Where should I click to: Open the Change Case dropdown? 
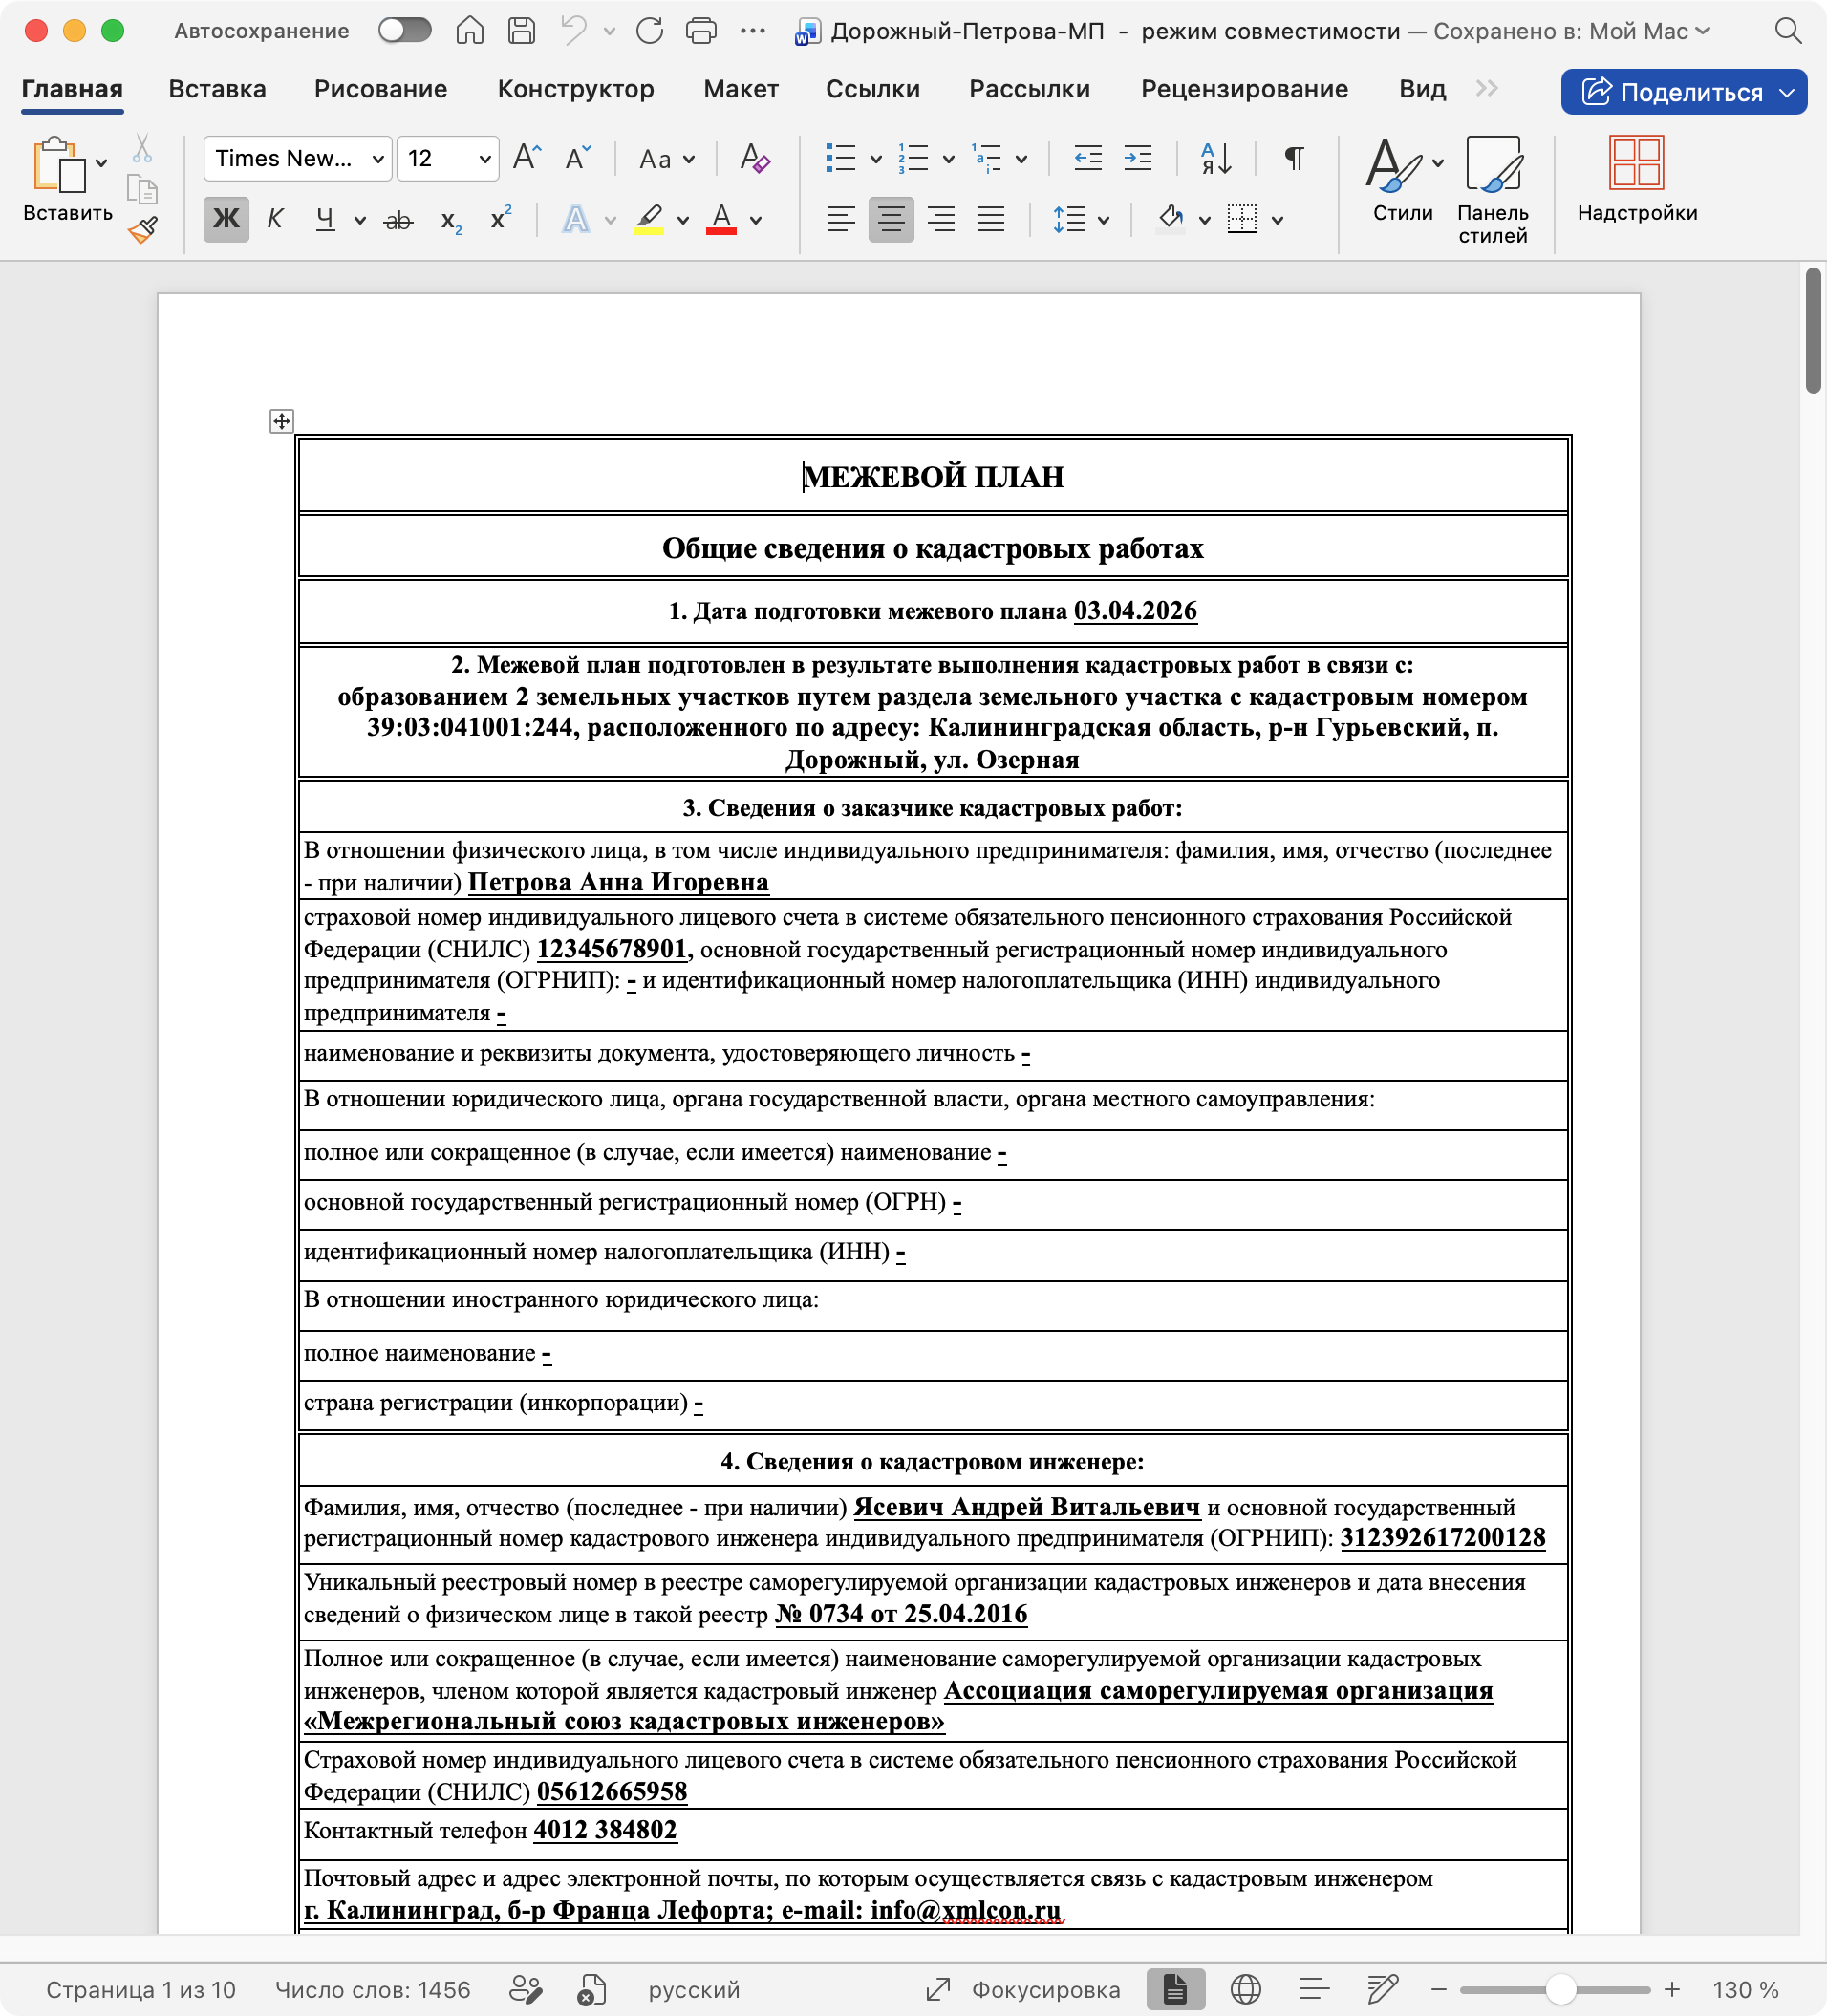point(667,159)
